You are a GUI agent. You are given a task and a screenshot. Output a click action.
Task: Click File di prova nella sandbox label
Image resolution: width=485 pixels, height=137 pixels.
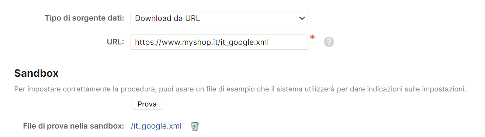(73, 126)
